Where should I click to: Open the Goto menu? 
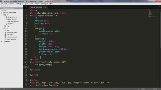[x=26, y=4]
